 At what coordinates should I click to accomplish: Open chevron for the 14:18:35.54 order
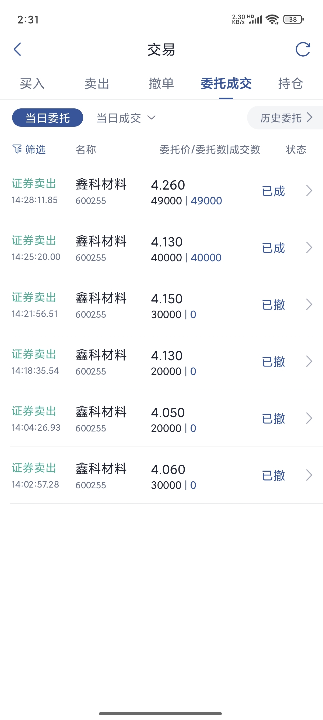click(x=309, y=361)
